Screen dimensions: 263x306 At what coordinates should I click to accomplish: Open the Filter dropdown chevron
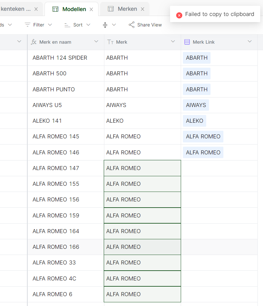pos(50,25)
